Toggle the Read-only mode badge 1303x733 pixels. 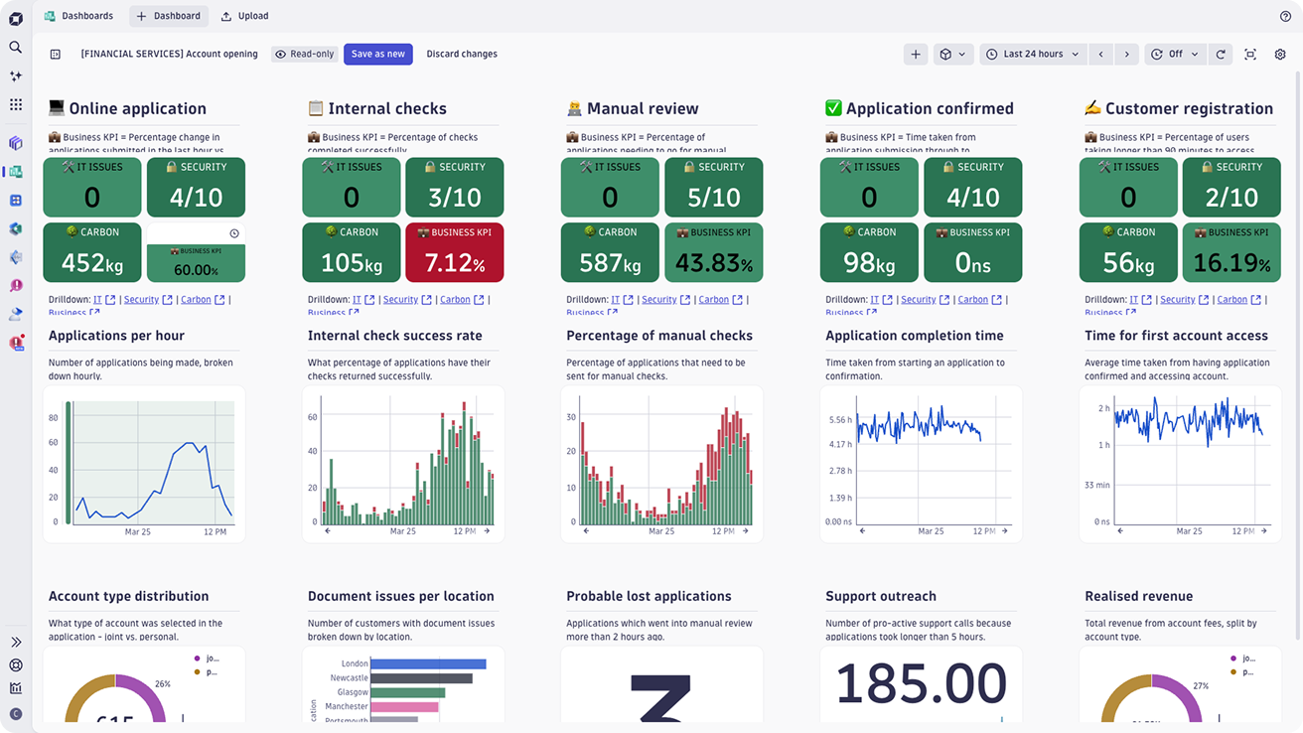pyautogui.click(x=305, y=55)
